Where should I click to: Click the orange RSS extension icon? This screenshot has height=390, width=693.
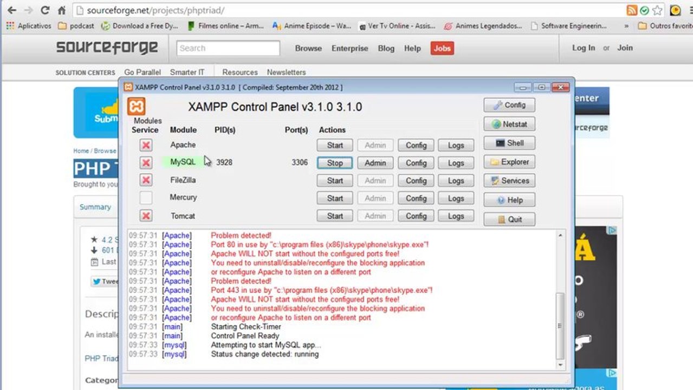[632, 10]
